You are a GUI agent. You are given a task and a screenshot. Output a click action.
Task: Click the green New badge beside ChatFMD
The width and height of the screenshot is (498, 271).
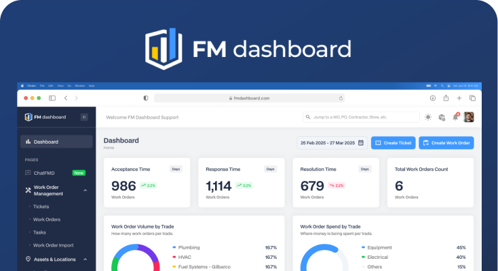point(79,173)
